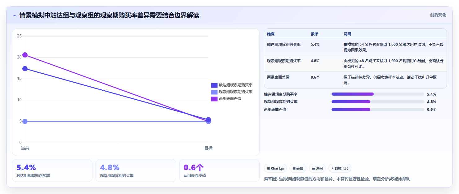Click the 4.8% value in the table
Viewport: 459px width, 194px height.
click(x=315, y=61)
